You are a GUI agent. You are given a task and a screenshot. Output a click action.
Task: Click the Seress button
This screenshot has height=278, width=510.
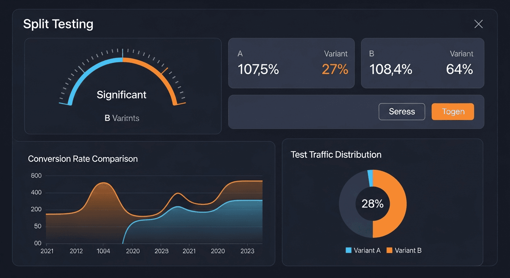point(402,111)
